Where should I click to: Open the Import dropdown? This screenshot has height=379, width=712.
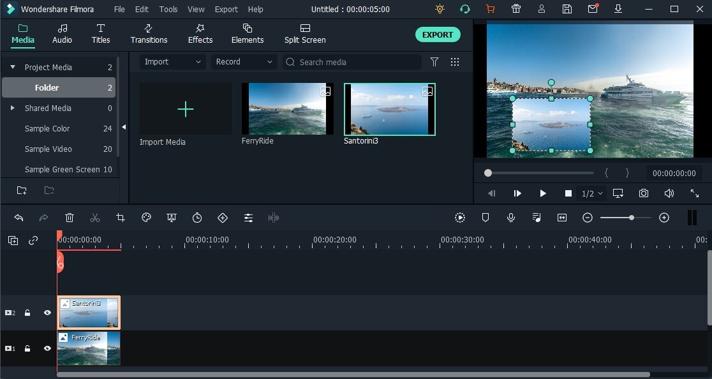click(x=172, y=62)
